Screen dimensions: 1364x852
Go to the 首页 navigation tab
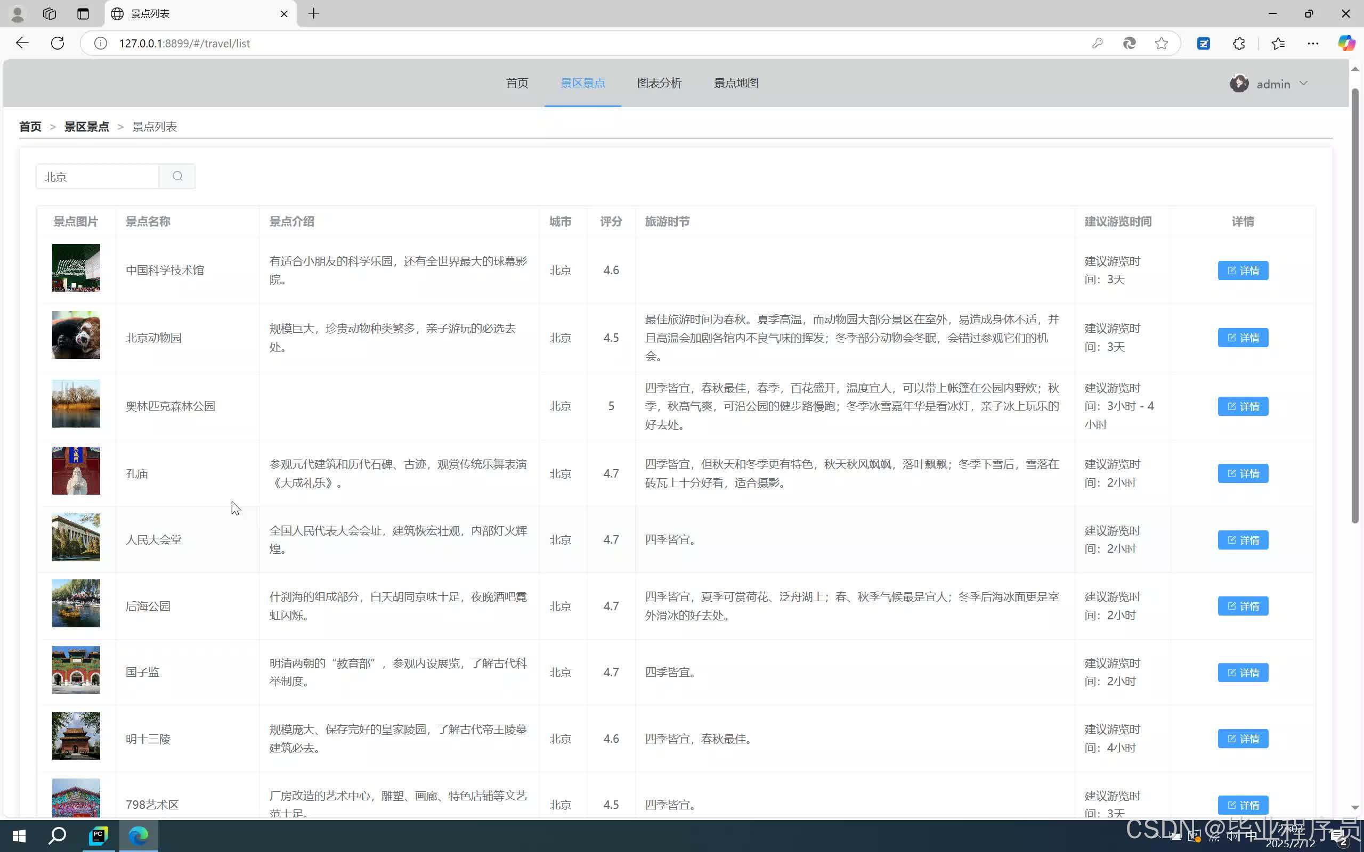click(x=517, y=84)
